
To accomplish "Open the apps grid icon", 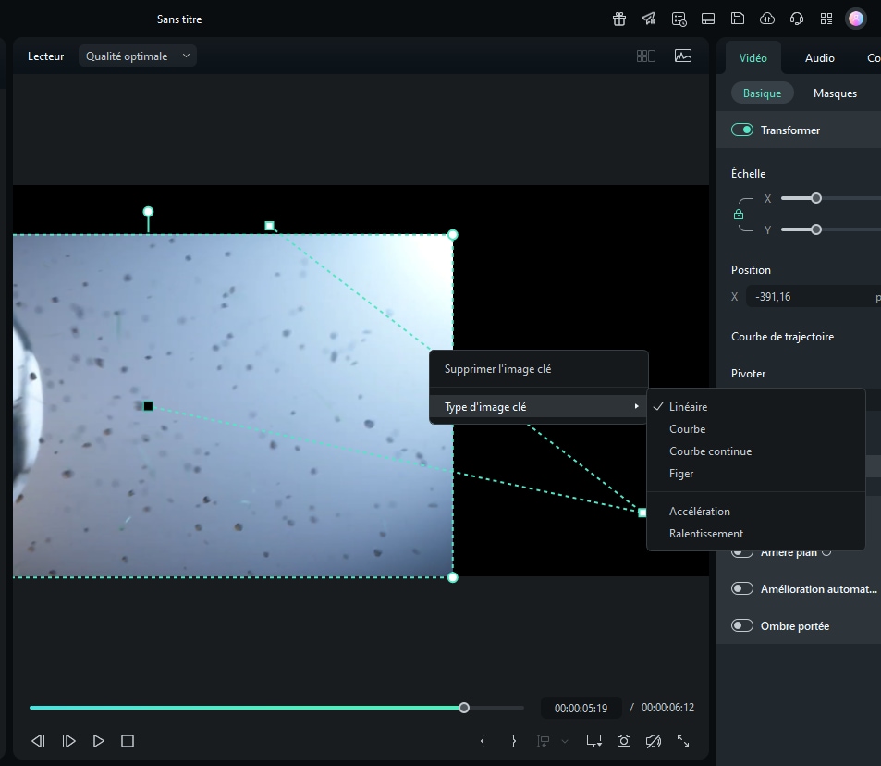I will coord(826,19).
